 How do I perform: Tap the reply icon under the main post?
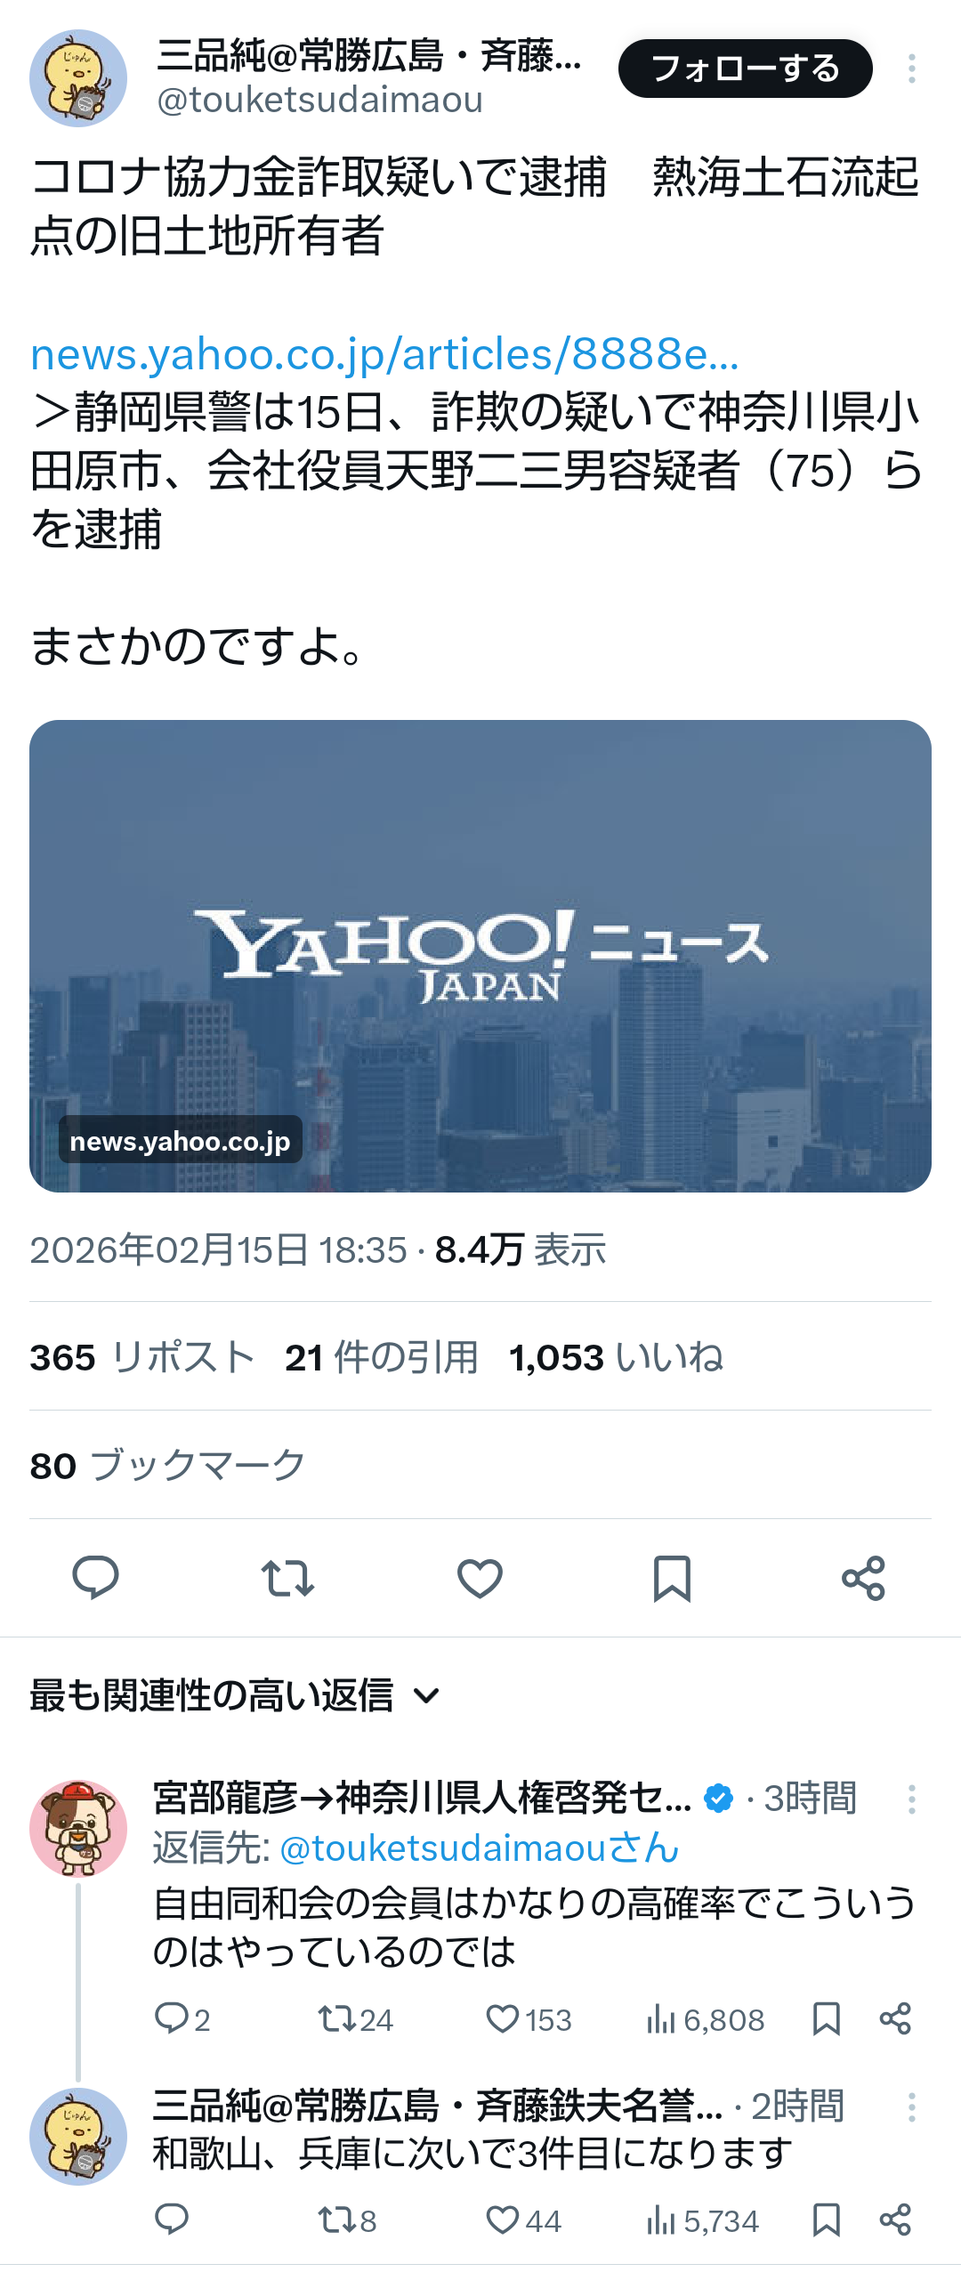pos(95,1578)
